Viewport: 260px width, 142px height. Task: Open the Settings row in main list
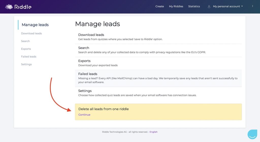(158, 93)
